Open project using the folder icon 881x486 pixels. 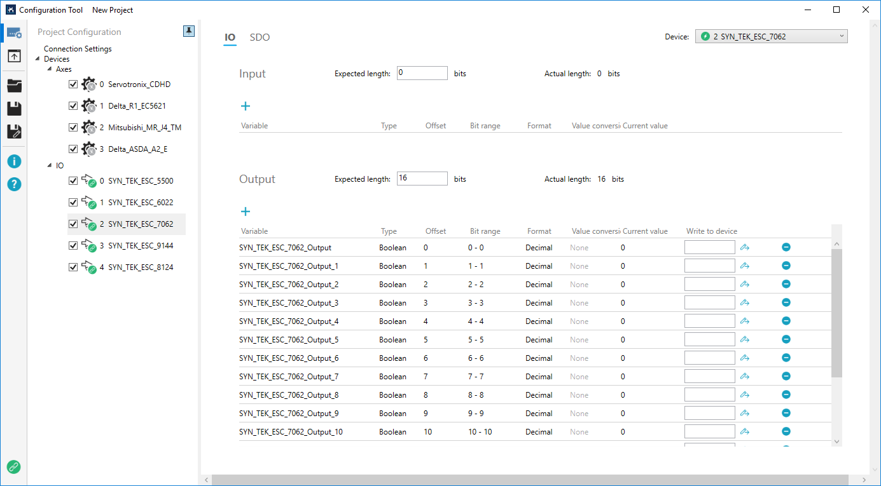[x=14, y=86]
